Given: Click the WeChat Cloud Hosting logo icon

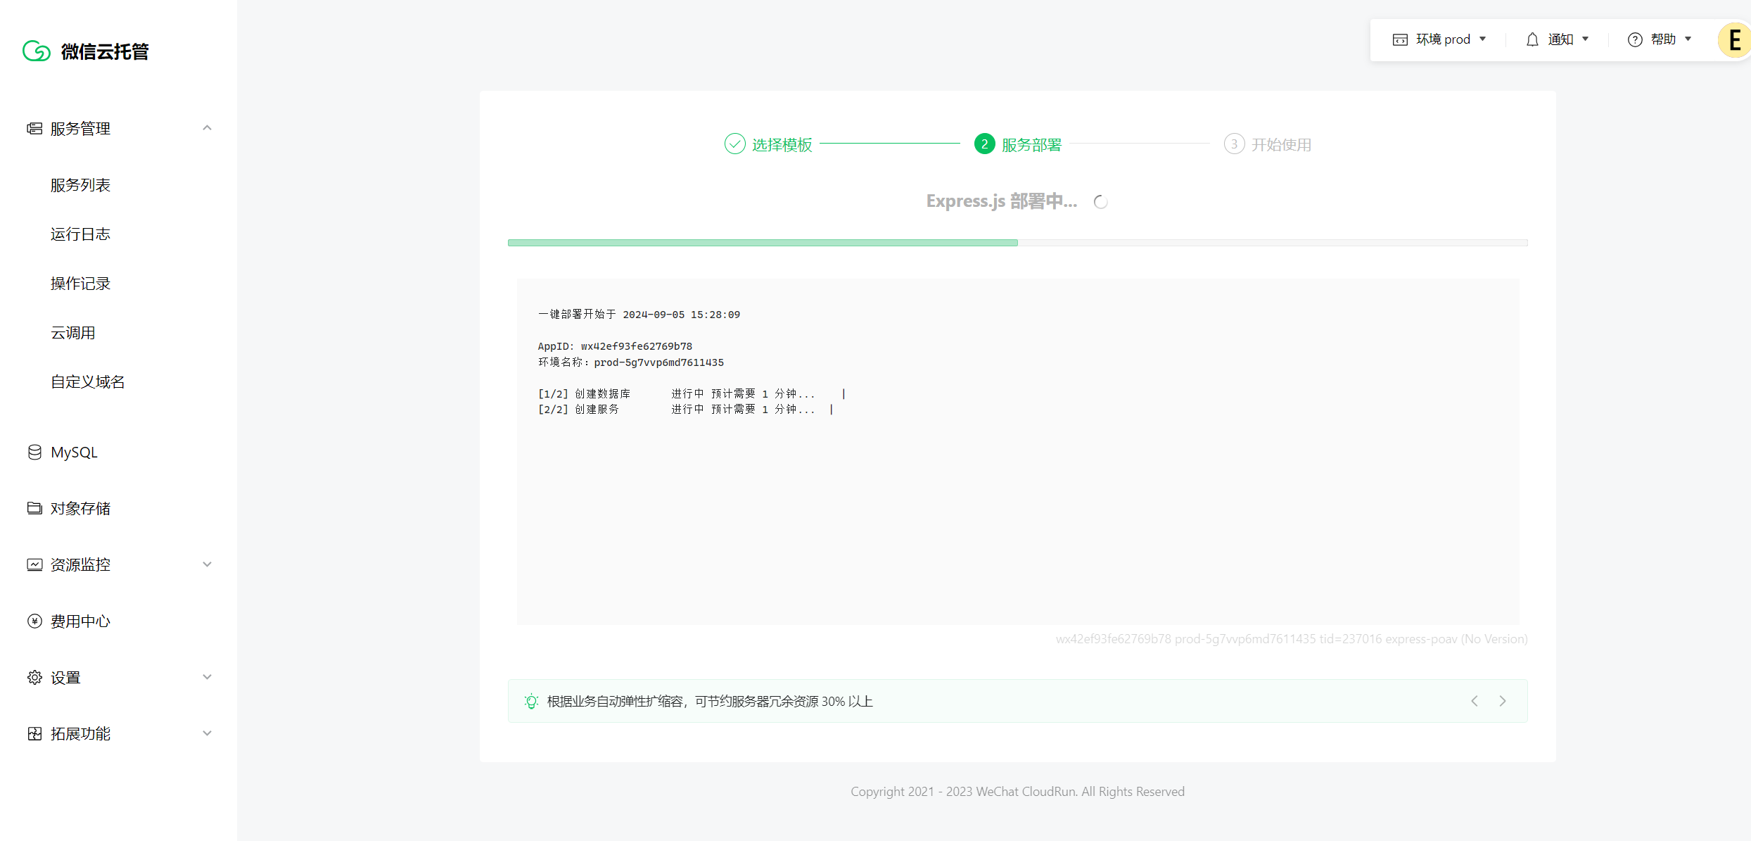Looking at the screenshot, I should coord(36,51).
